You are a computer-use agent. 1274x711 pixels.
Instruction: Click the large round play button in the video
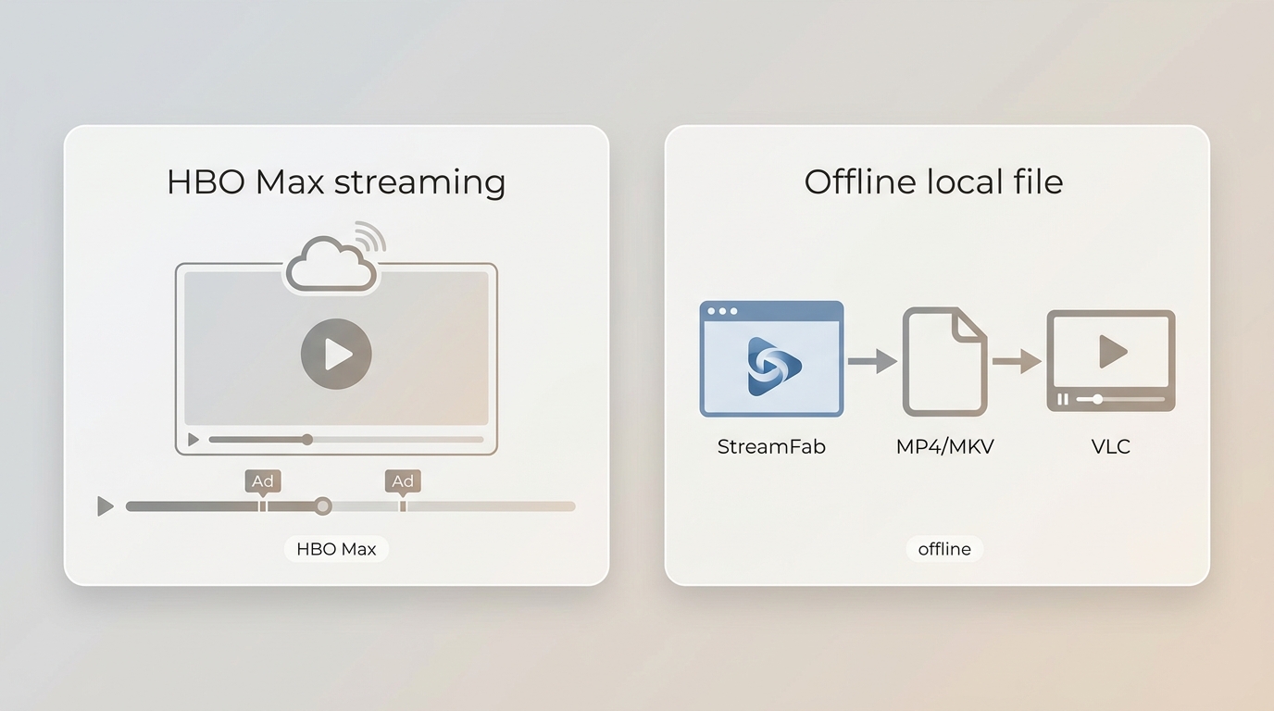click(x=336, y=354)
